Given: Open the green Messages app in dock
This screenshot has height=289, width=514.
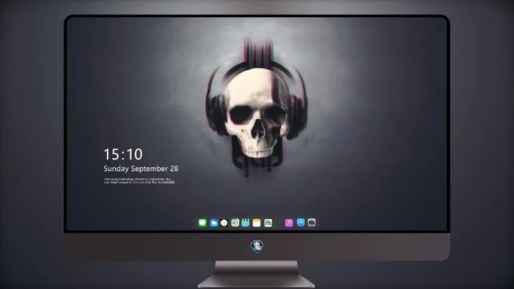Looking at the screenshot, I should (202, 223).
